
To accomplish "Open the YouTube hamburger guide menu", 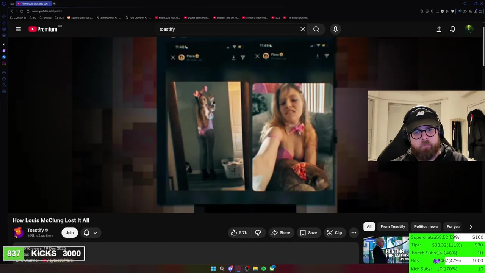I will [x=18, y=29].
